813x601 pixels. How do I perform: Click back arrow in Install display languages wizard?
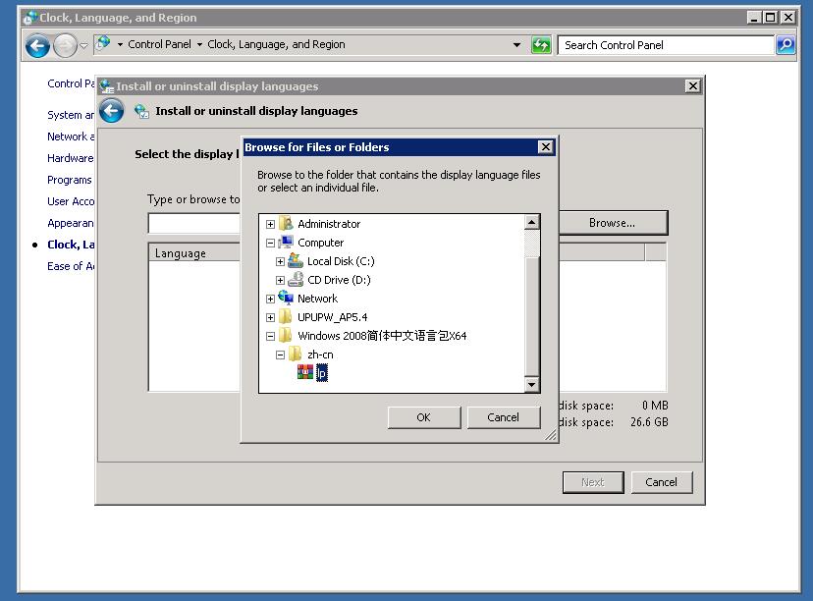click(x=112, y=111)
